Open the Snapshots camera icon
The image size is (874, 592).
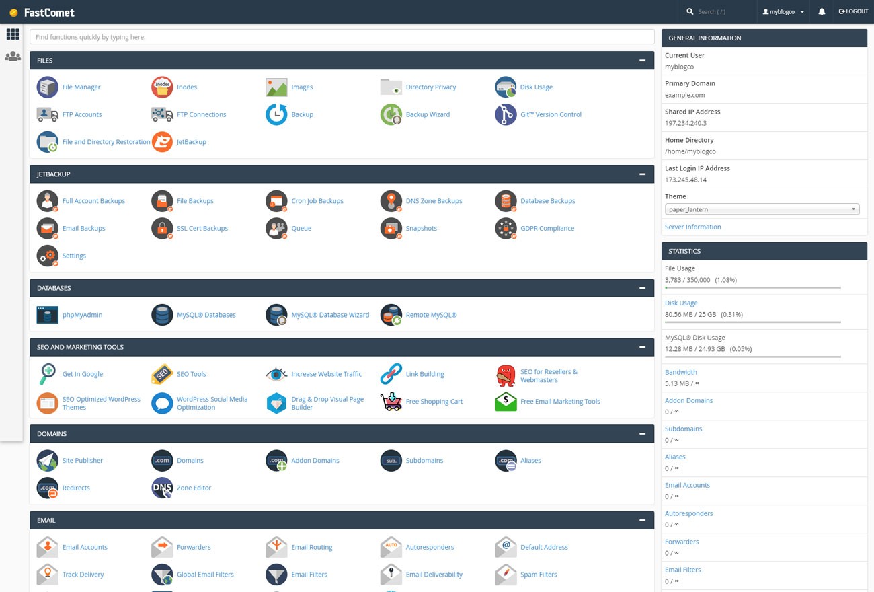[x=391, y=228]
